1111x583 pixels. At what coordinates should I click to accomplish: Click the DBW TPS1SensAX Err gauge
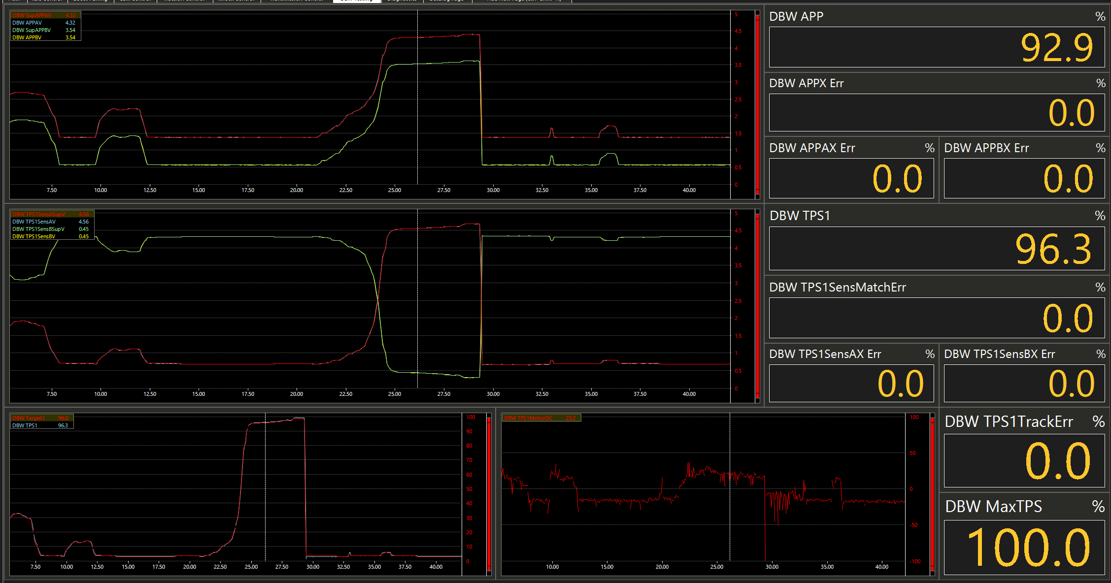851,383
